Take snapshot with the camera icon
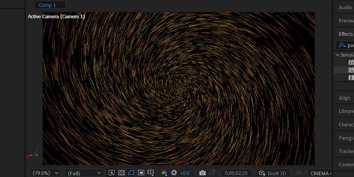Image resolution: width=354 pixels, height=177 pixels. click(x=202, y=173)
